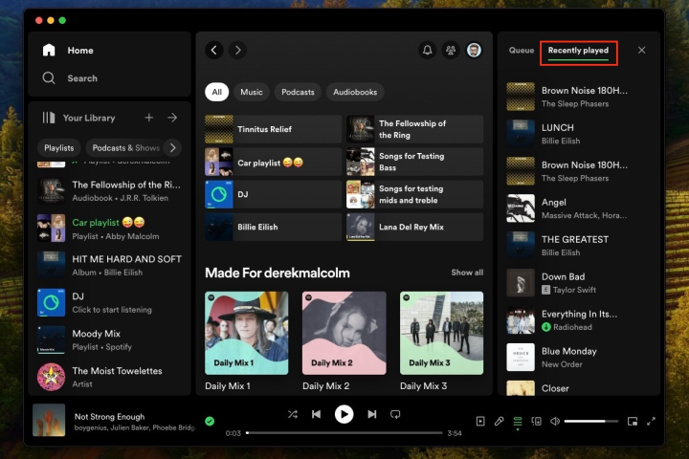Go back with the left chevron

click(214, 50)
